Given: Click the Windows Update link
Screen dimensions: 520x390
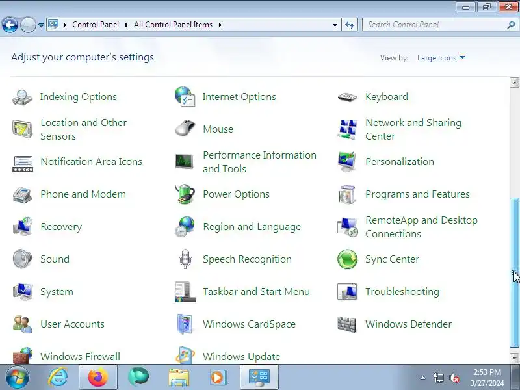Looking at the screenshot, I should [241, 357].
